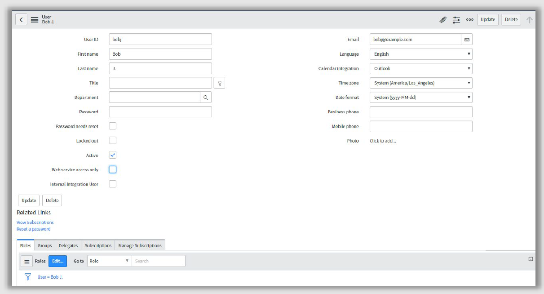Open attachments with the paperclip icon
Screen dimensions: 544x294
(x=442, y=19)
